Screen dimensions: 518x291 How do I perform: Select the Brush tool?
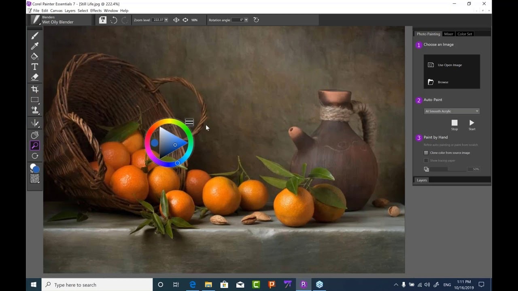click(35, 36)
